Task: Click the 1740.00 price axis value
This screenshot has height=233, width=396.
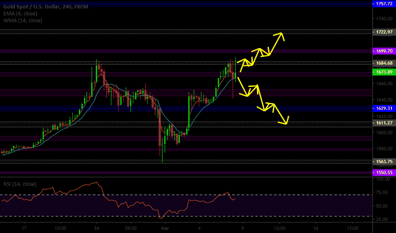Action: [384, 19]
